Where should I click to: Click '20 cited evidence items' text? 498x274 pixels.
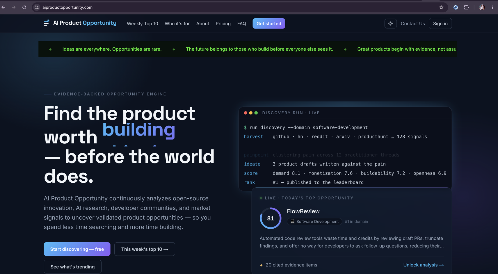pyautogui.click(x=291, y=265)
